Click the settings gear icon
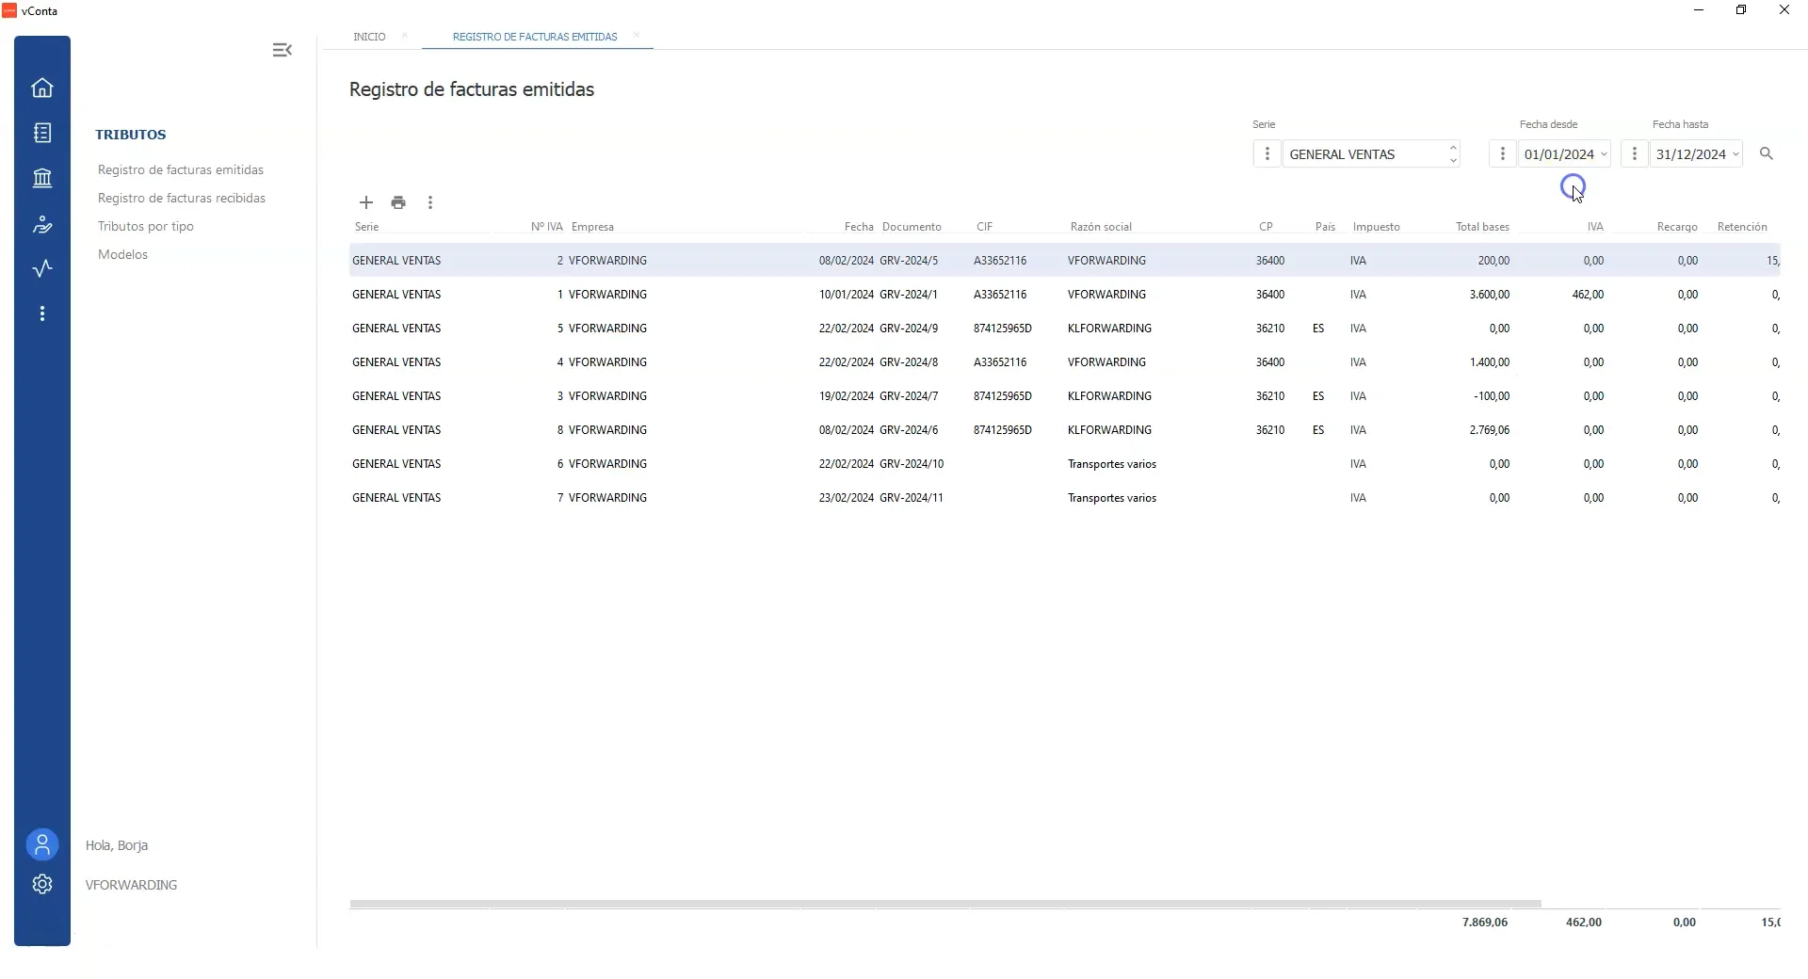This screenshot has height=979, width=1808. [42, 884]
